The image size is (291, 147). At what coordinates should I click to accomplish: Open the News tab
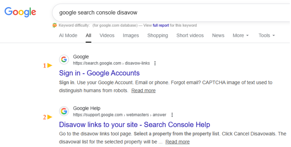coord(218,35)
